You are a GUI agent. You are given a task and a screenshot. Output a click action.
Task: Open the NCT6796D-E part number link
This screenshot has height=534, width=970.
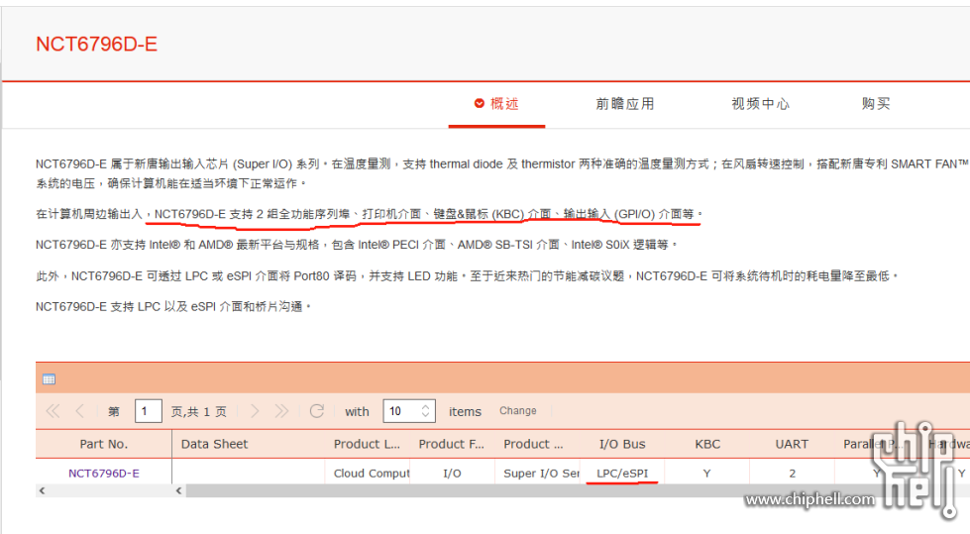pyautogui.click(x=104, y=474)
